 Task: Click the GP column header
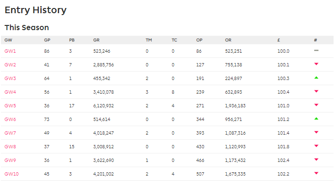pos(47,40)
